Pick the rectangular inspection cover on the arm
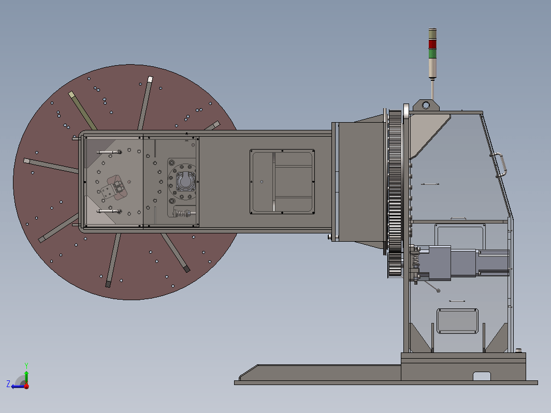The image size is (551, 413). (x=282, y=182)
